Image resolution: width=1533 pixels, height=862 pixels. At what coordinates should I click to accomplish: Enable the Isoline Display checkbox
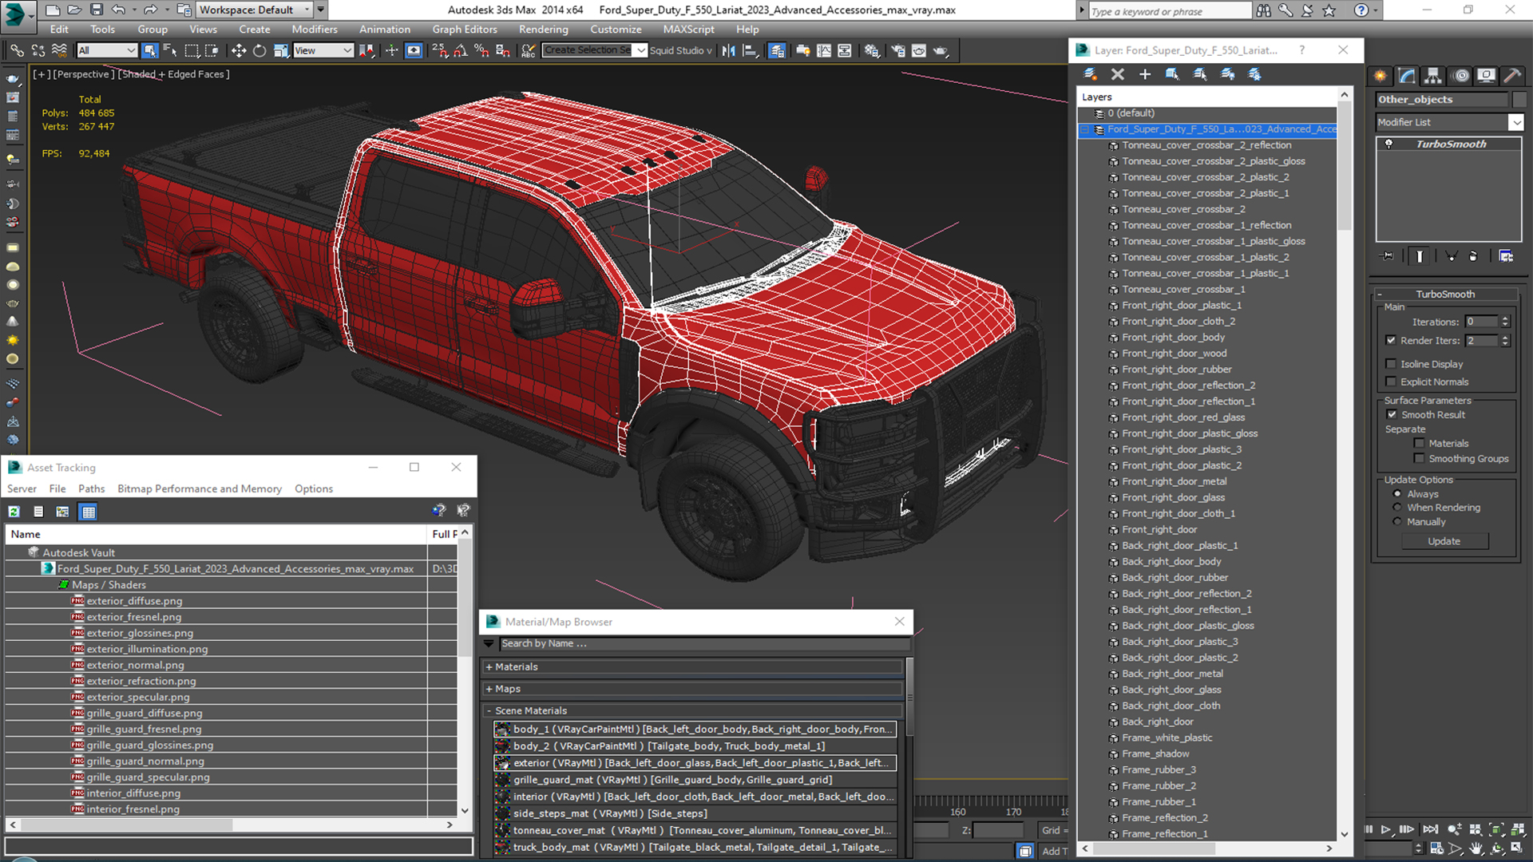[x=1392, y=364]
